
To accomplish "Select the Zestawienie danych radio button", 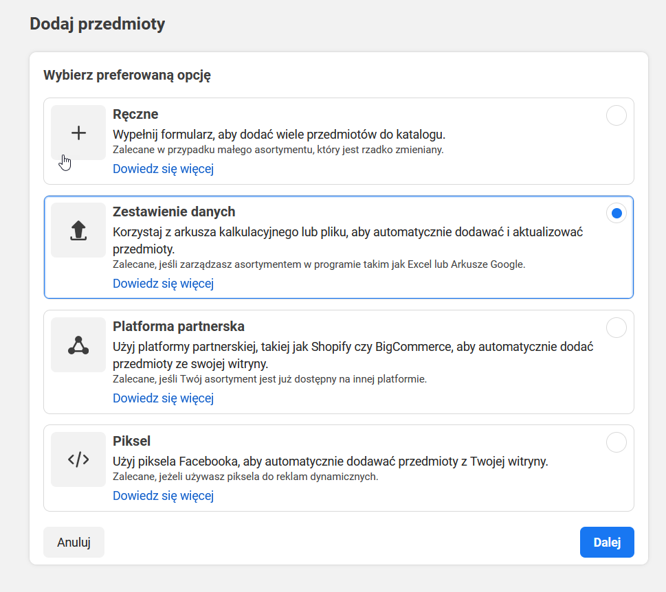I will (x=616, y=213).
